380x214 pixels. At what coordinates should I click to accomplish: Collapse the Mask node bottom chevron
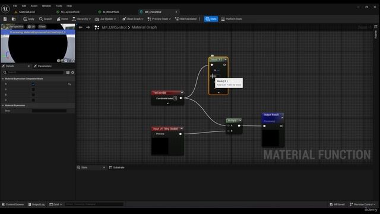coord(218,93)
